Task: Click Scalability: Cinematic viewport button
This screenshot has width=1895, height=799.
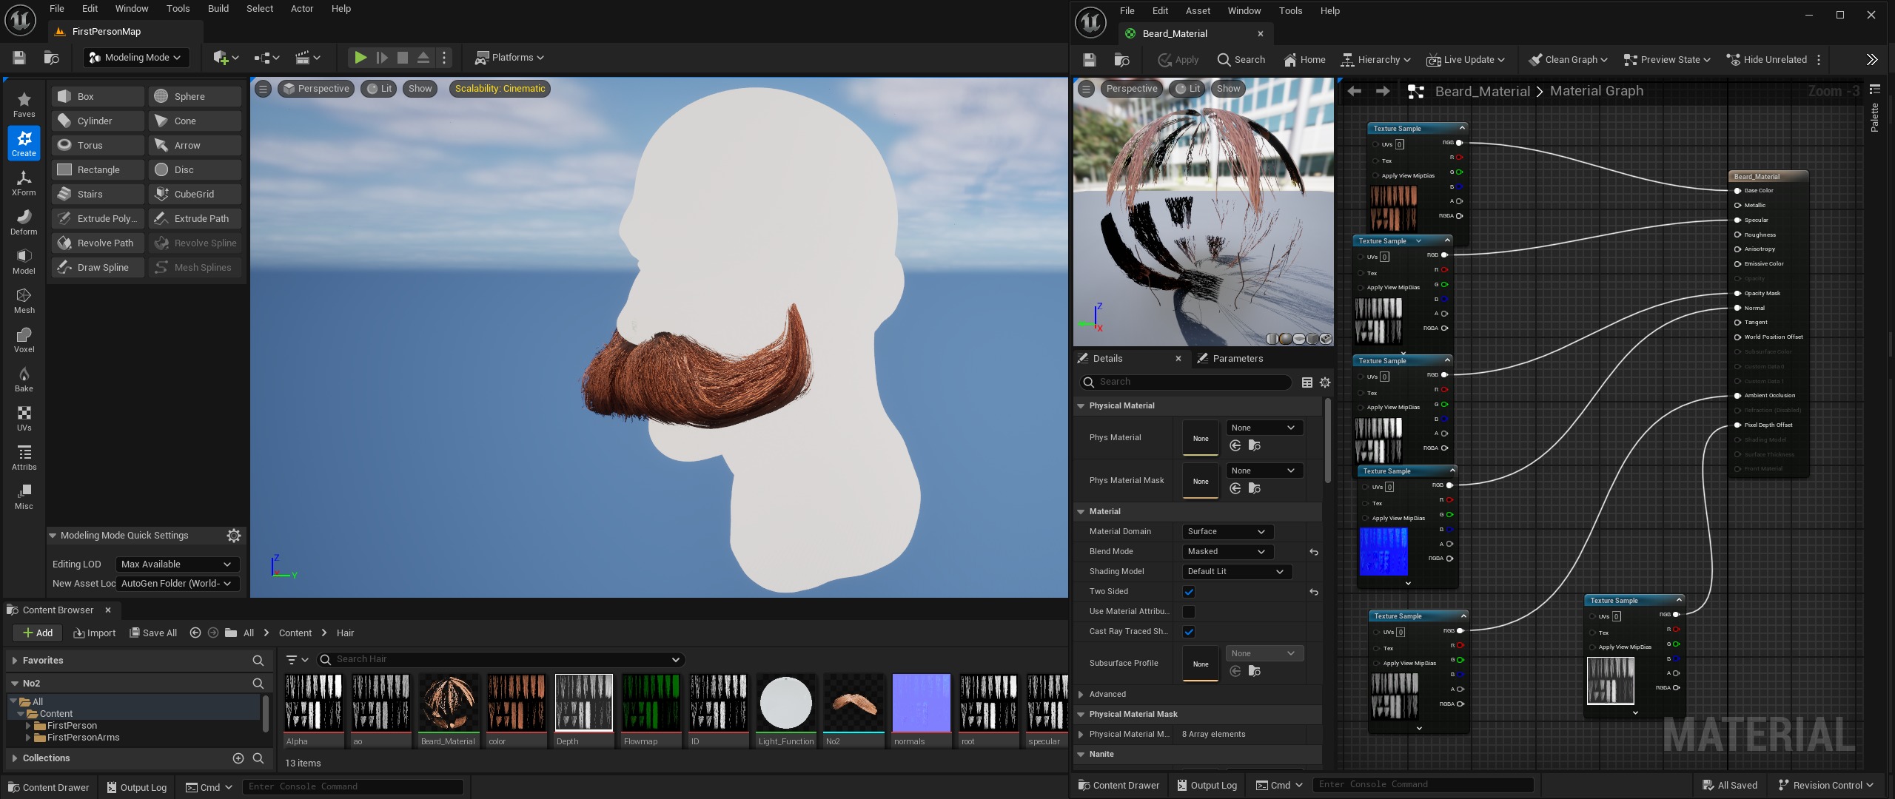Action: point(500,88)
